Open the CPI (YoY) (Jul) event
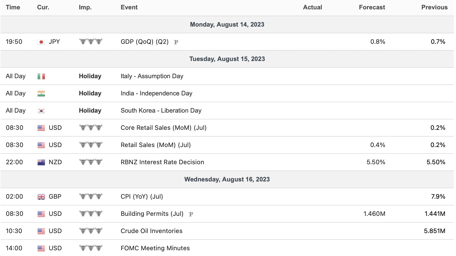This screenshot has width=456, height=256. coord(142,197)
